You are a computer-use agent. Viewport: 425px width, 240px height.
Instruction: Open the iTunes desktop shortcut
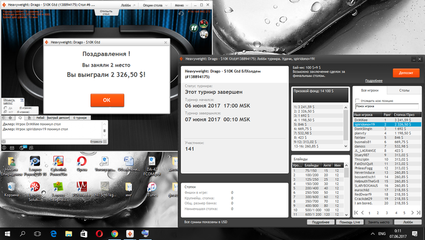(152, 190)
